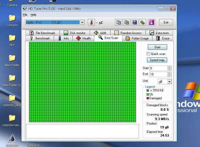The height and width of the screenshot is (147, 200).
Task: Open the Apple iPod drive dropdown
Action: click(82, 22)
